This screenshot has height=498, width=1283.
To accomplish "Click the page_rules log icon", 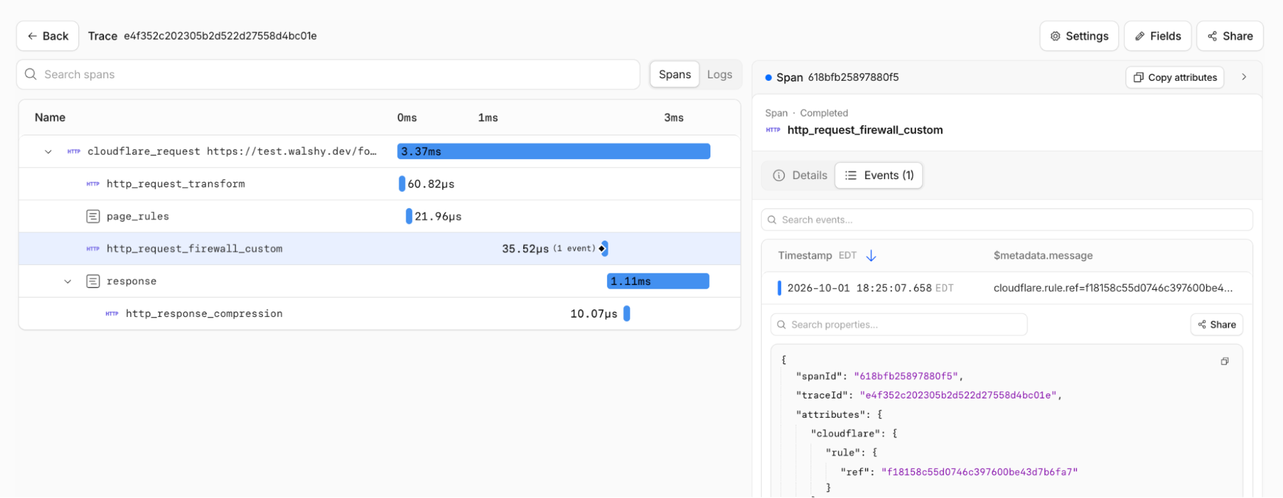I will (93, 216).
